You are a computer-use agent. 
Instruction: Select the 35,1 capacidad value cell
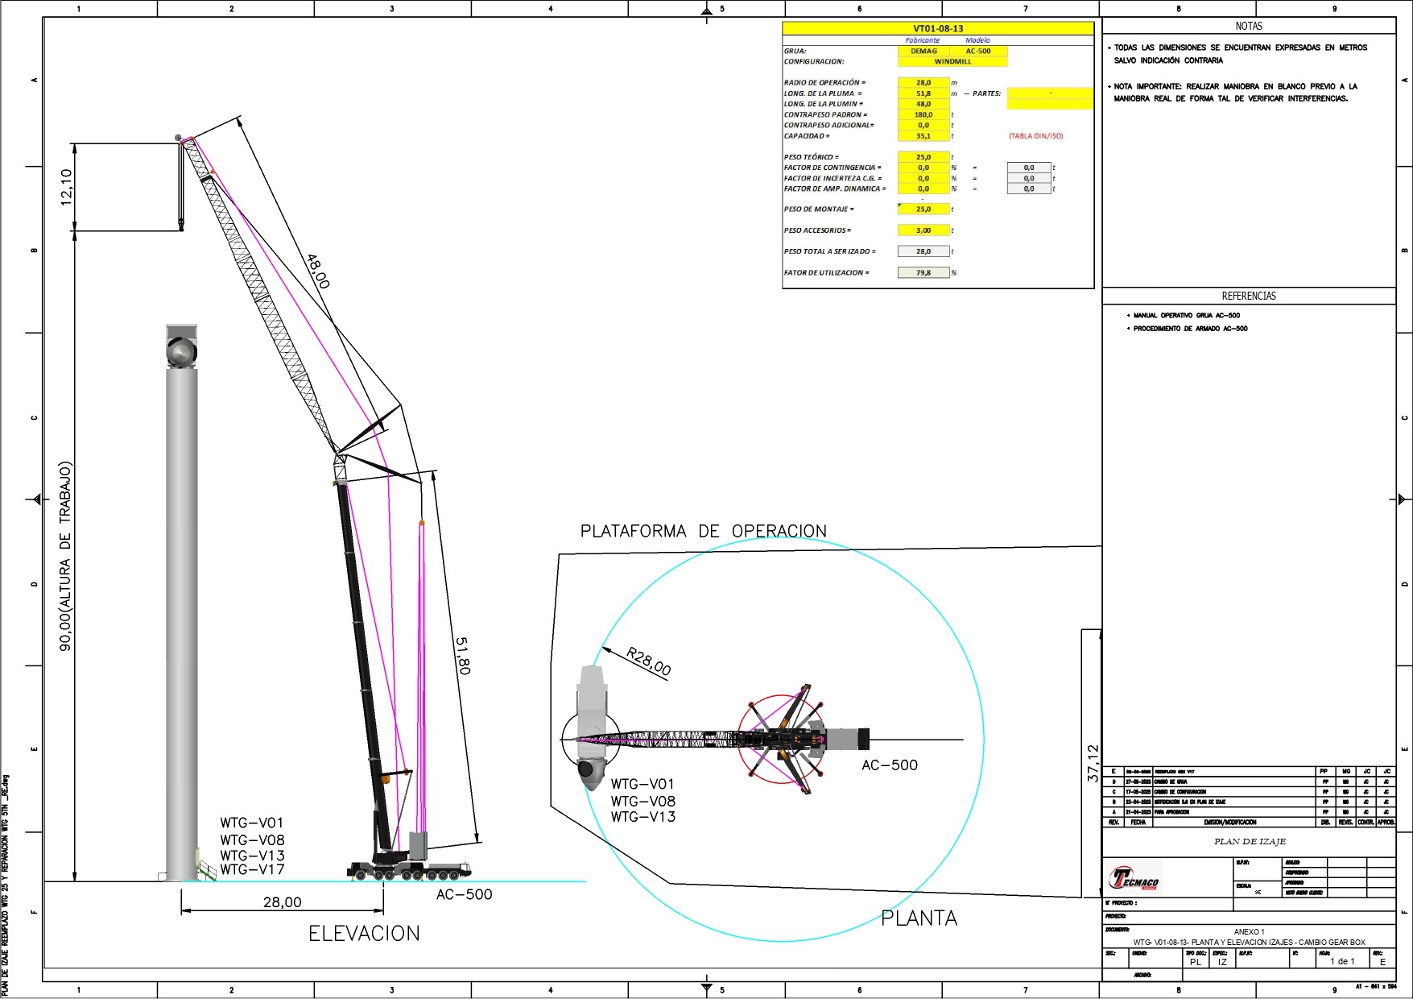923,136
